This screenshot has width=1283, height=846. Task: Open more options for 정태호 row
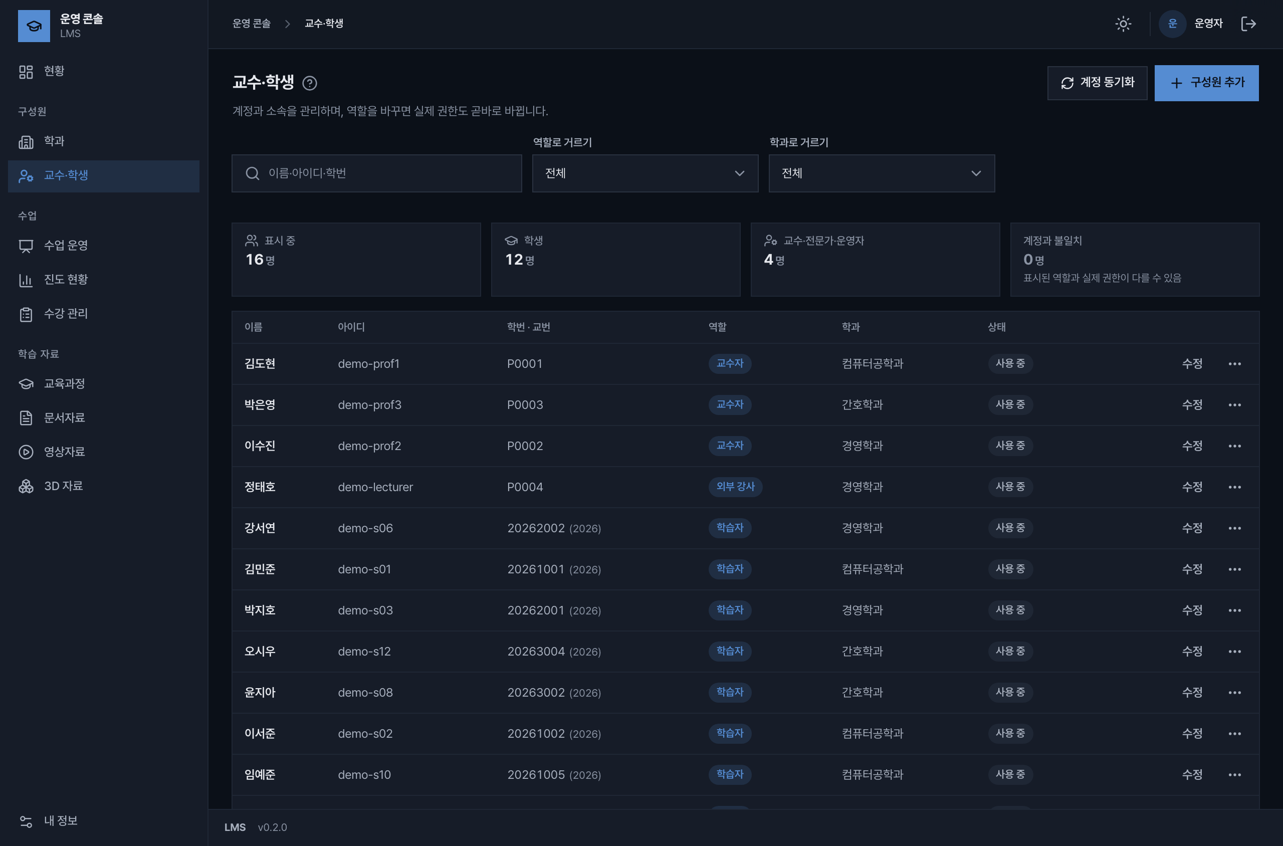[x=1234, y=487]
